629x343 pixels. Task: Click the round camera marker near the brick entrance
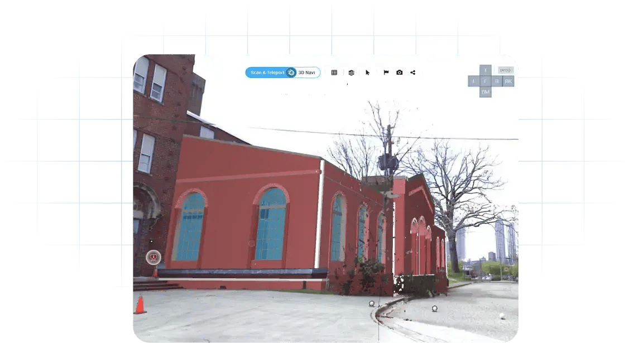[153, 257]
